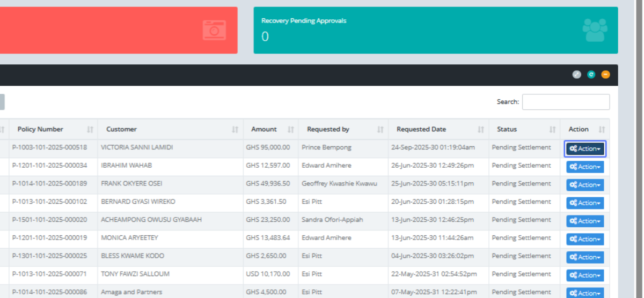Sort by Requested by column arrows
The width and height of the screenshot is (644, 298).
pos(380,130)
